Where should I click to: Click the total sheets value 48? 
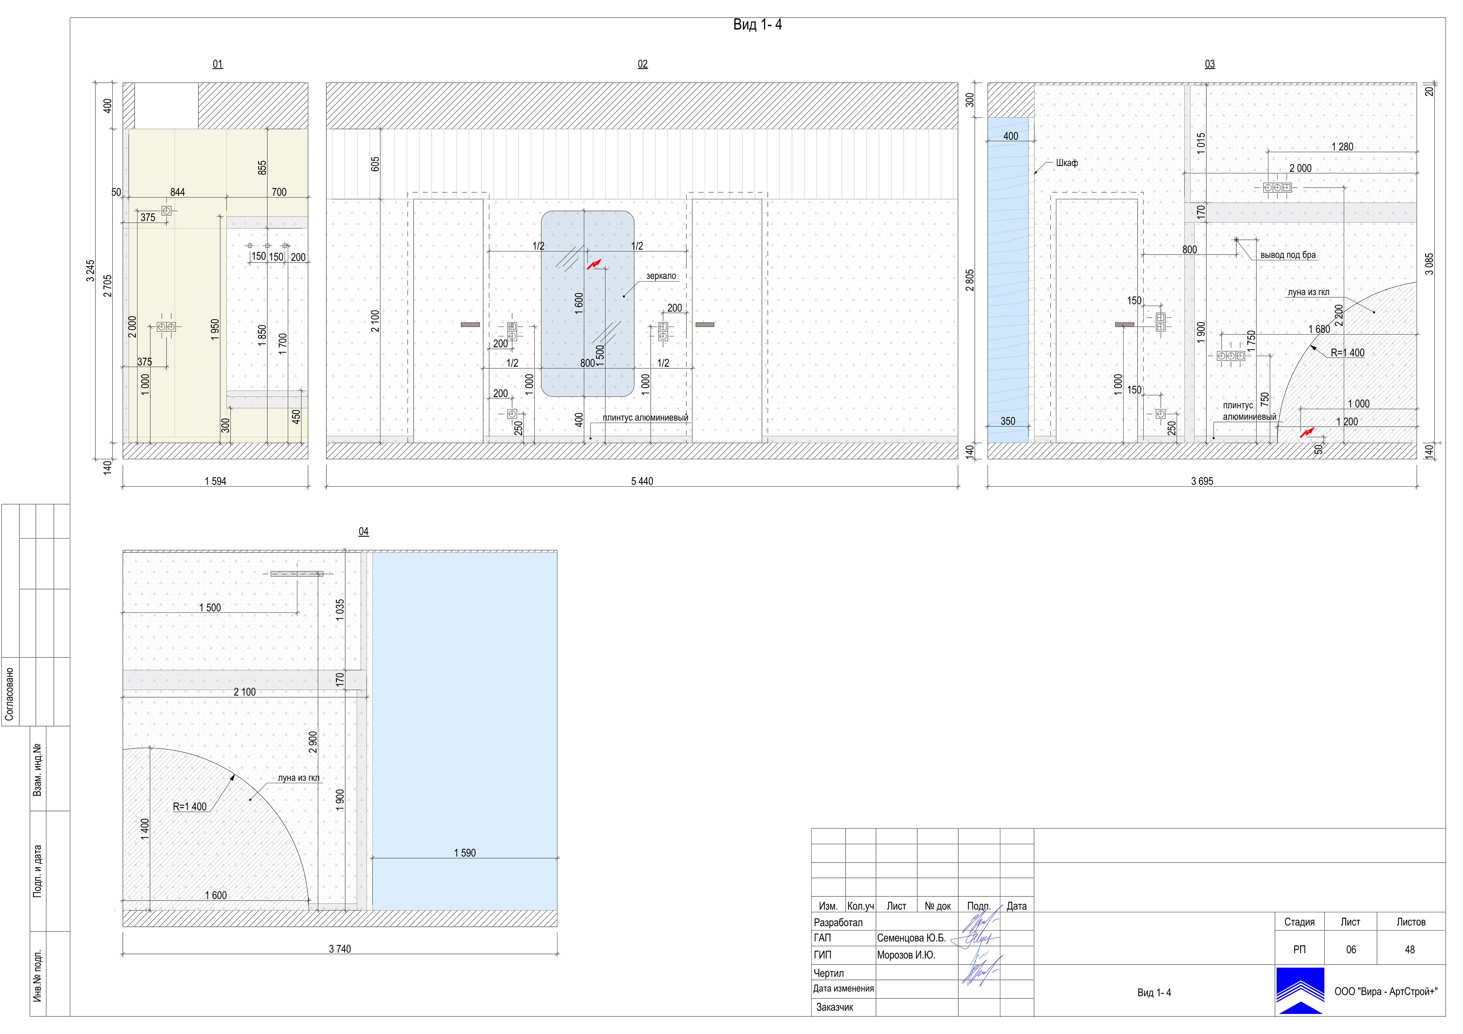click(1410, 950)
